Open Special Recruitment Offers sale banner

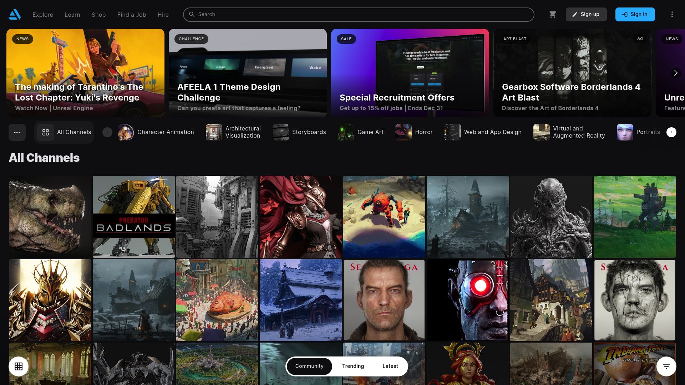tap(410, 73)
